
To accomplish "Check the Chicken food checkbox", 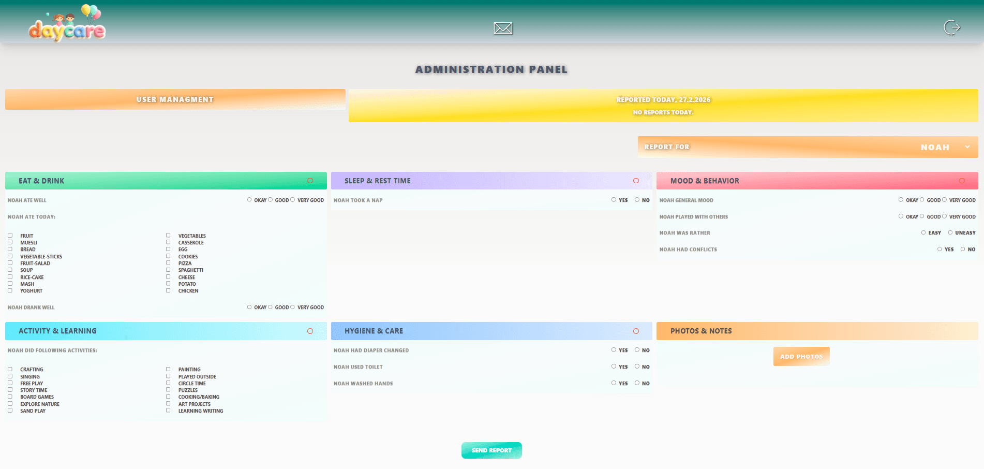I will point(168,290).
